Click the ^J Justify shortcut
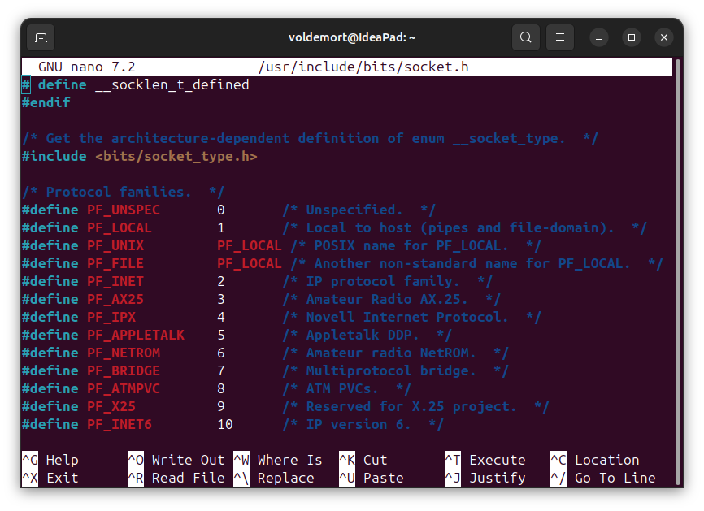The image size is (704, 511). pyautogui.click(x=485, y=479)
